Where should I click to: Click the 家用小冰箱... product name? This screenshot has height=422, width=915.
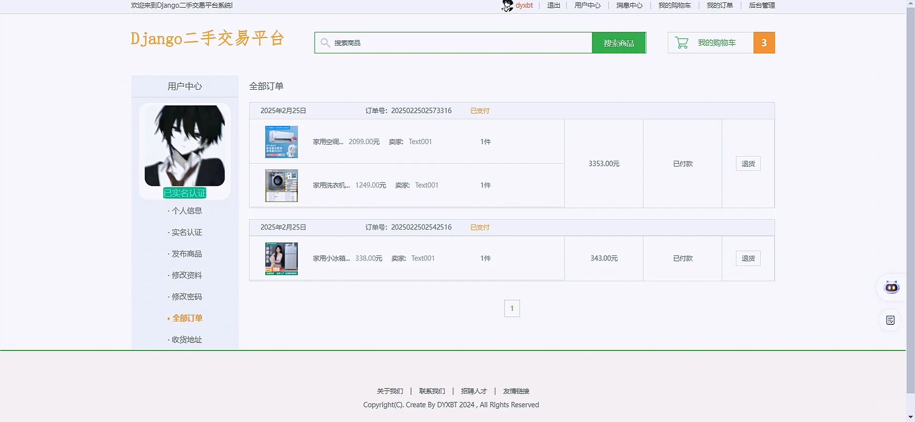(x=331, y=258)
